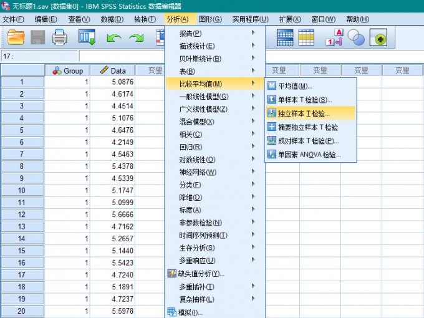Click the Missing Value Analysis icon
Viewport: 424px width, 318px height.
pos(171,273)
